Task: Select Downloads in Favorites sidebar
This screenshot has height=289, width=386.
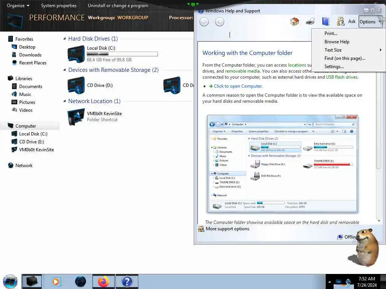Action: click(30, 55)
